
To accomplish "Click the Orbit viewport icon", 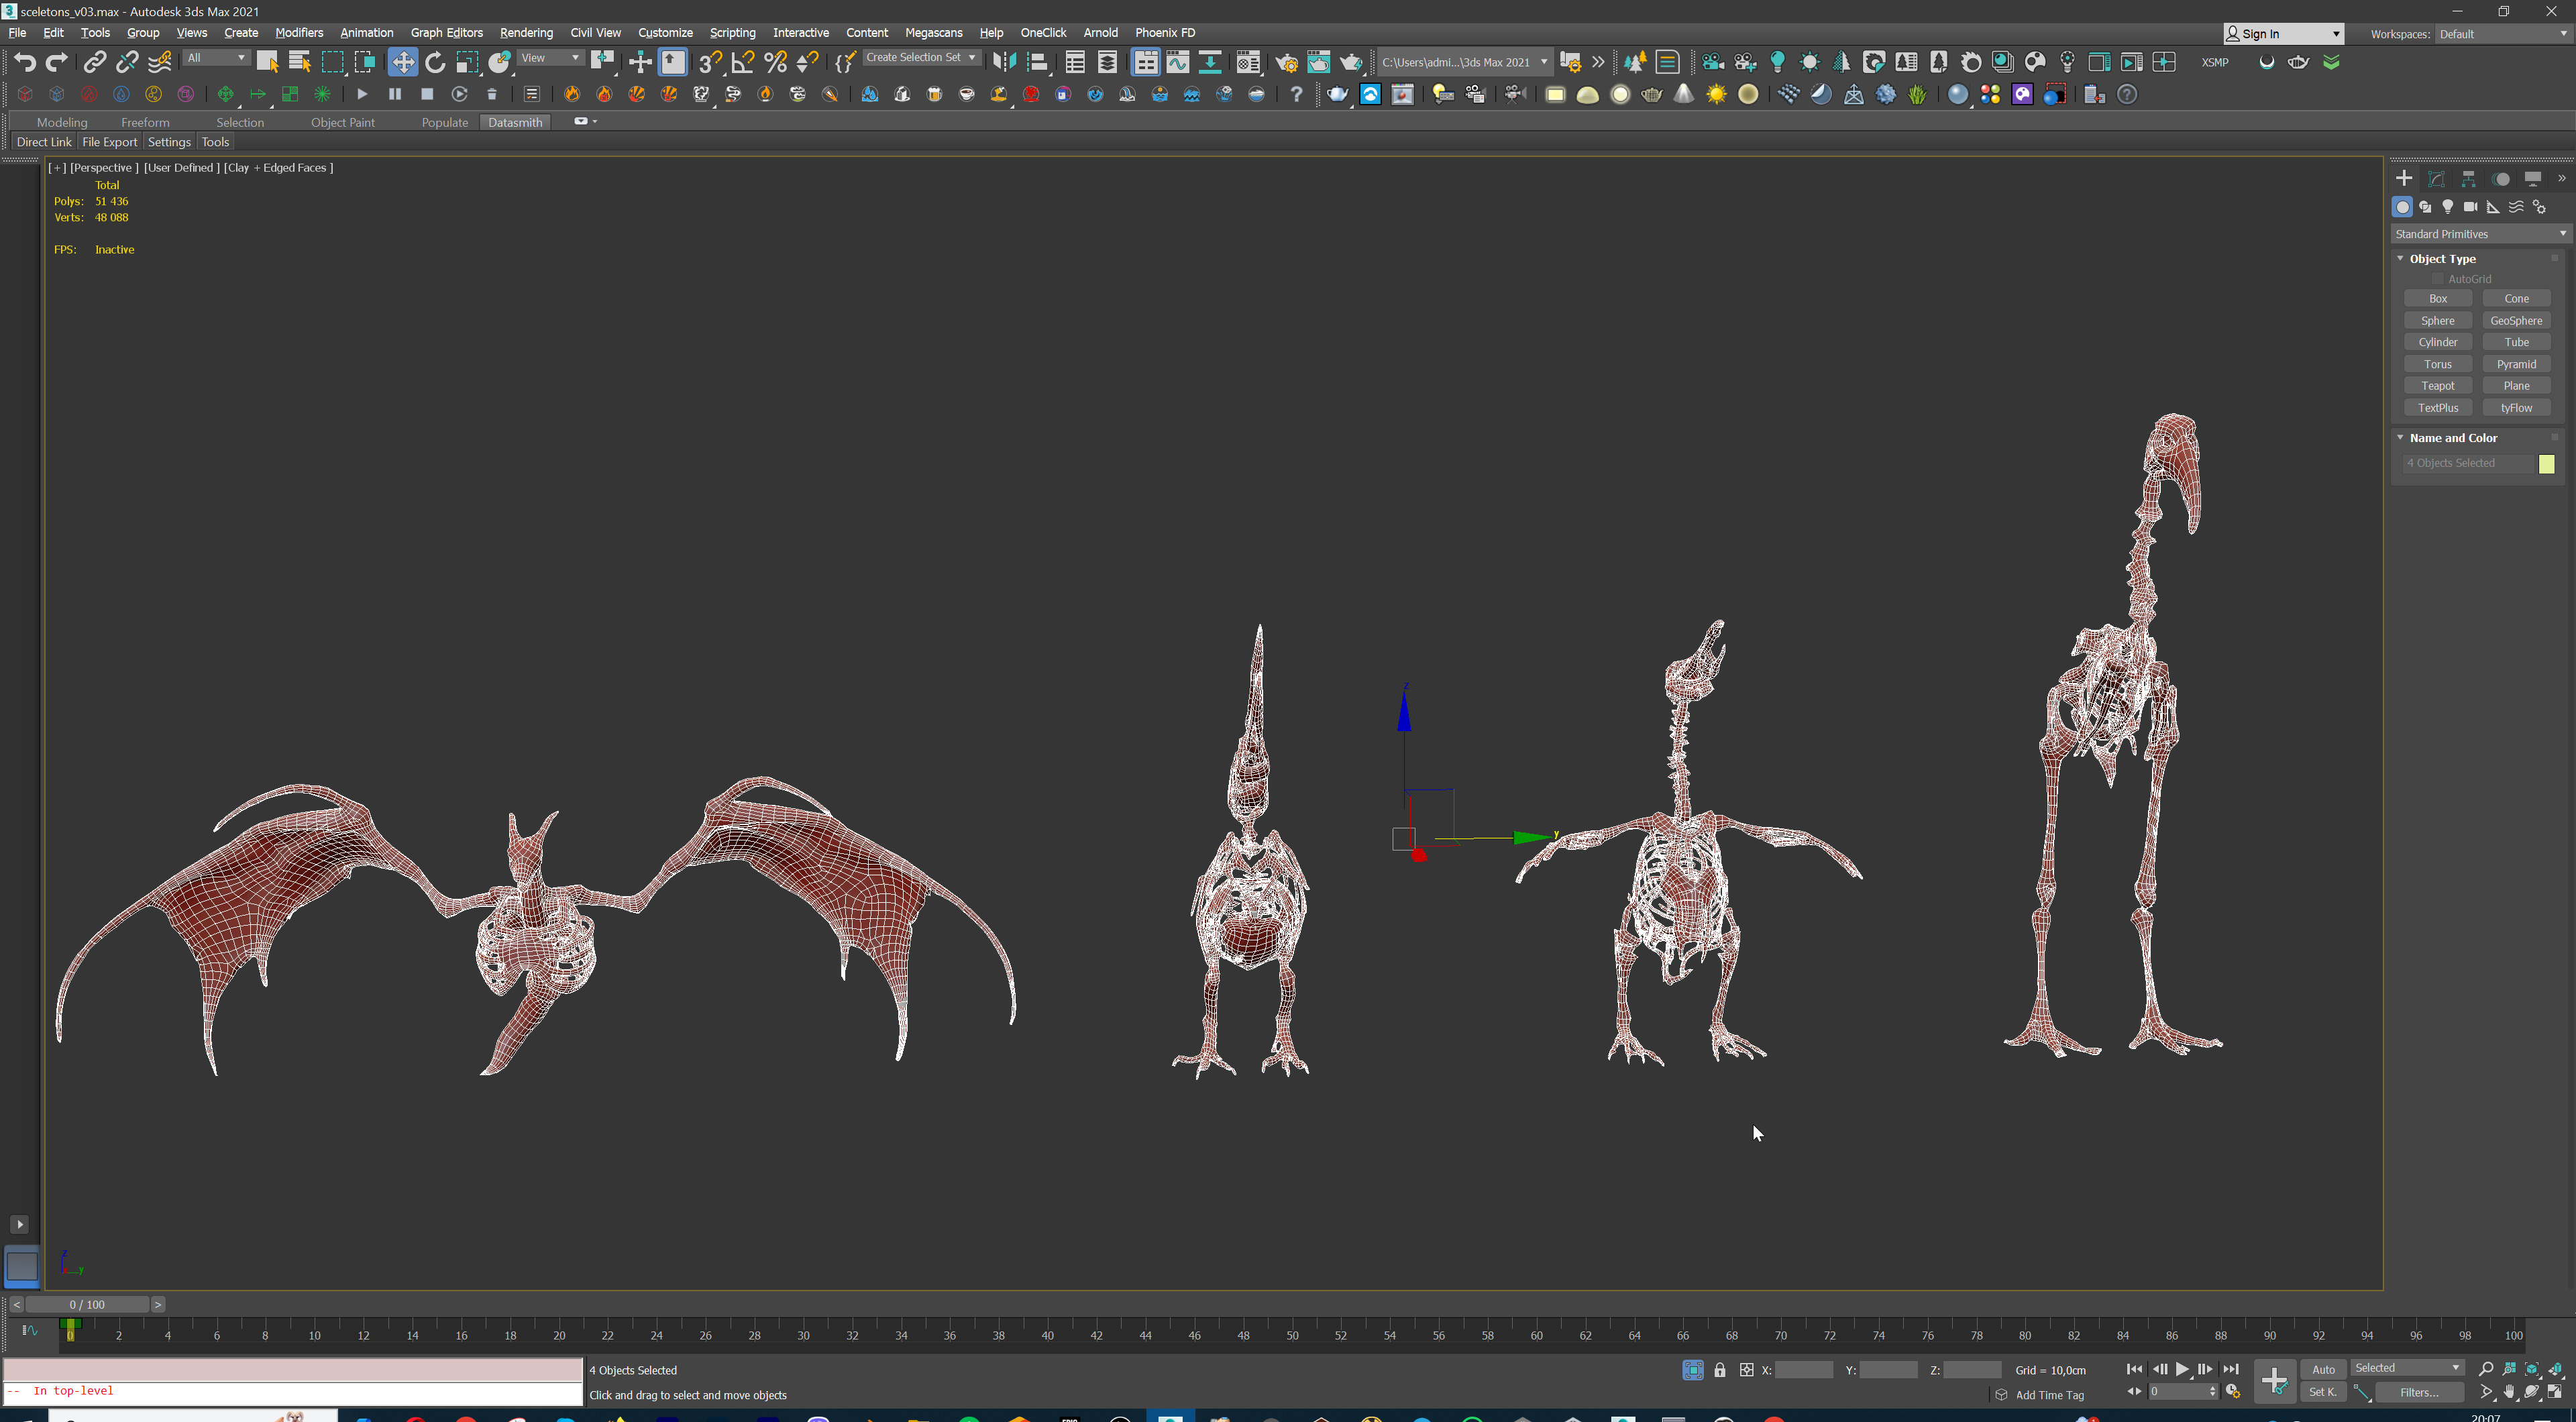I will pos(2532,1392).
